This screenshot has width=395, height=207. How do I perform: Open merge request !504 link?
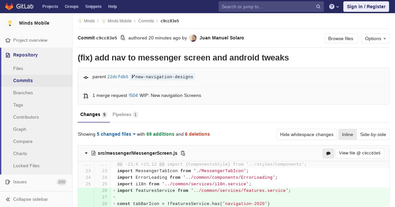133,95
